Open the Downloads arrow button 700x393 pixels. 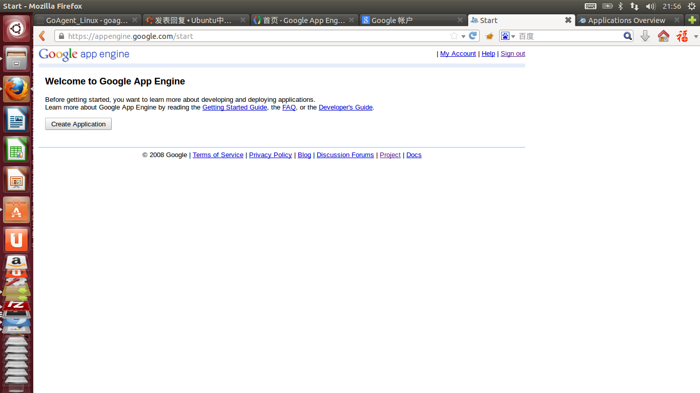[645, 36]
